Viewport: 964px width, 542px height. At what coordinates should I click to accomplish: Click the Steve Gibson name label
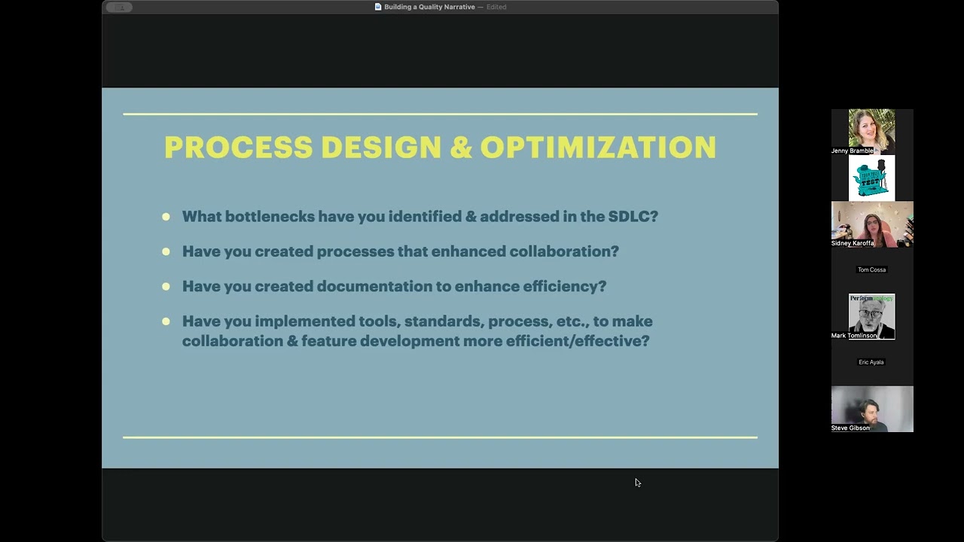(x=850, y=428)
